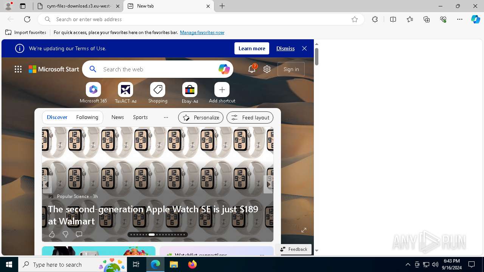The width and height of the screenshot is (484, 272).
Task: Close the cym-files-download tab
Action: 118,6
